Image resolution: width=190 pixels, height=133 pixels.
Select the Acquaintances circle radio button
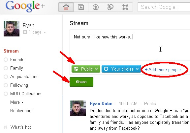[x=6, y=77]
